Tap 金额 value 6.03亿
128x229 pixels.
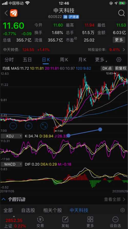click(120, 32)
